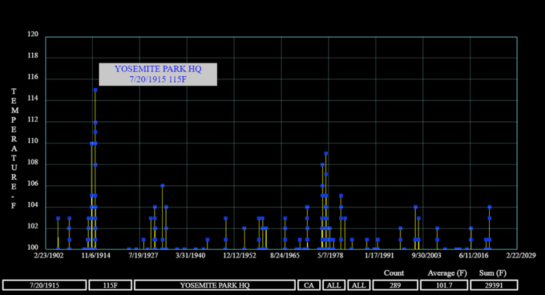Click the 109F data point near 1978
545x295 pixels.
pos(326,154)
